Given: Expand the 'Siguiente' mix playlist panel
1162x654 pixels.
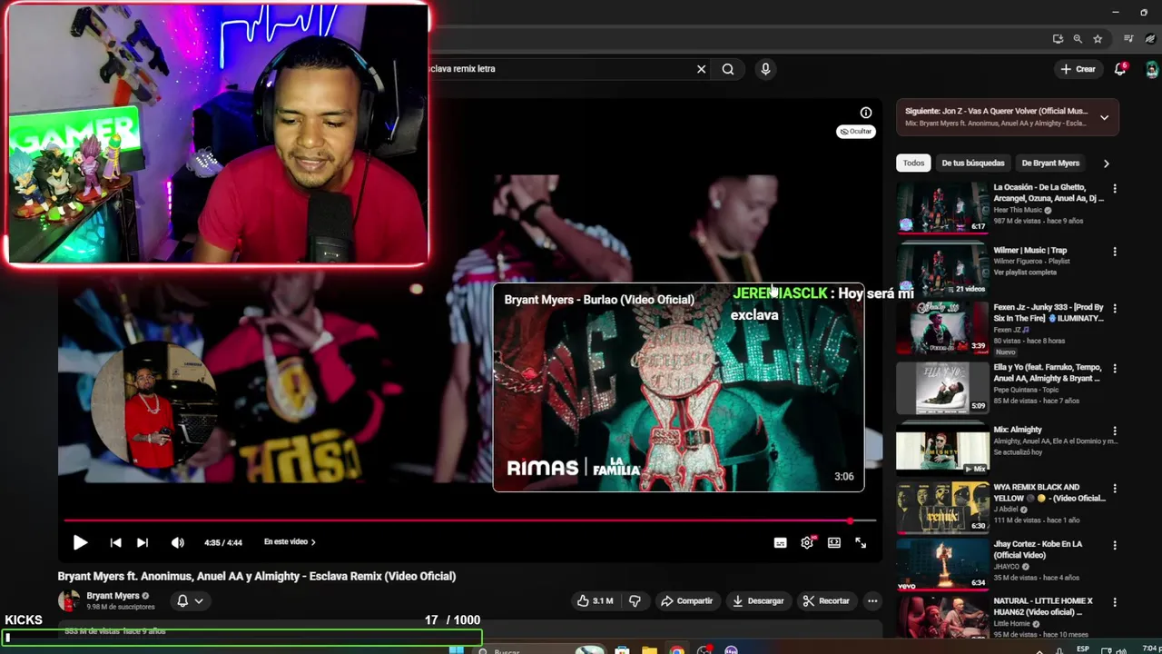Looking at the screenshot, I should coord(1104,117).
